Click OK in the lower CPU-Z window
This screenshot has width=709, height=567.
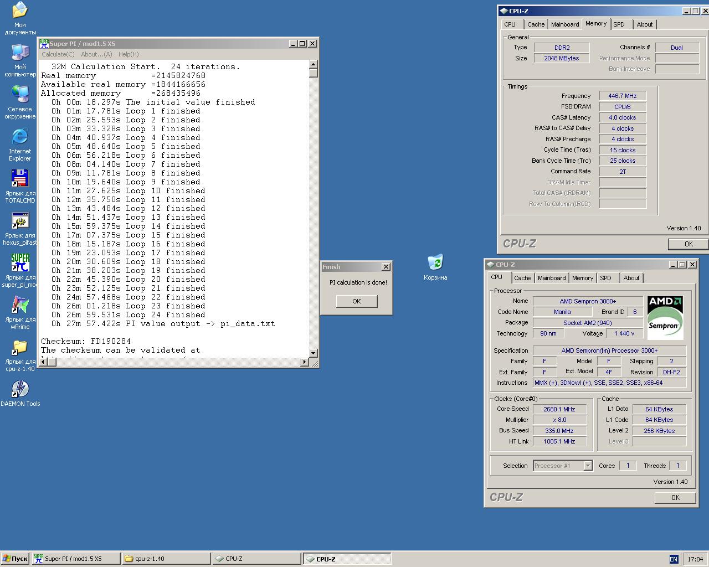[675, 497]
